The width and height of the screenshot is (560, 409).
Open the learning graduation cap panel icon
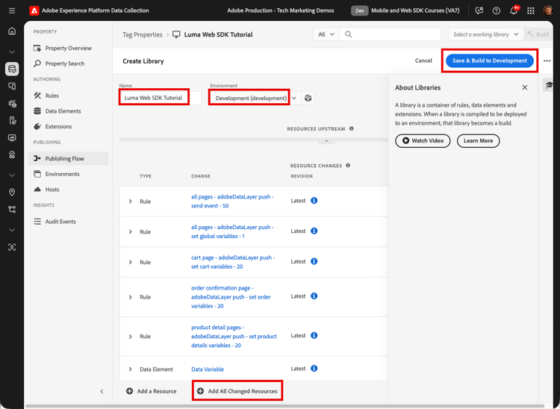click(550, 85)
